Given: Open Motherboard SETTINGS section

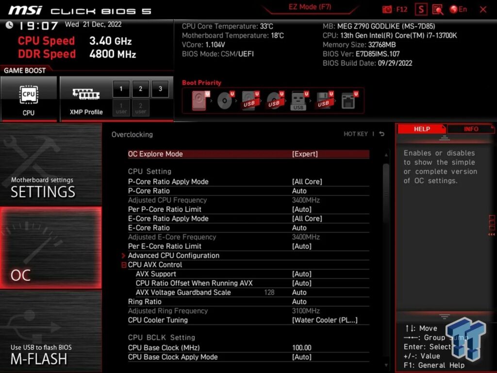Looking at the screenshot, I should (50, 164).
